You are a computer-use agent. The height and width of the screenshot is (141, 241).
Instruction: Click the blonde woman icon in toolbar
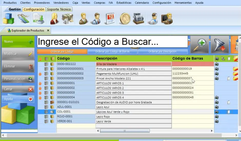coord(54,19)
